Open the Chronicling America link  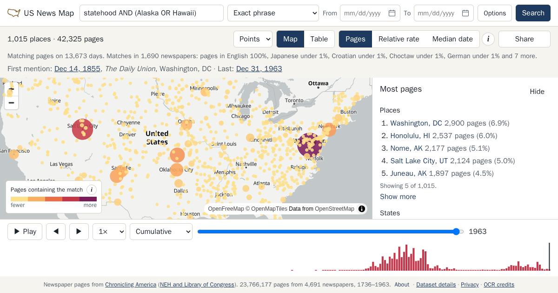pos(131,285)
